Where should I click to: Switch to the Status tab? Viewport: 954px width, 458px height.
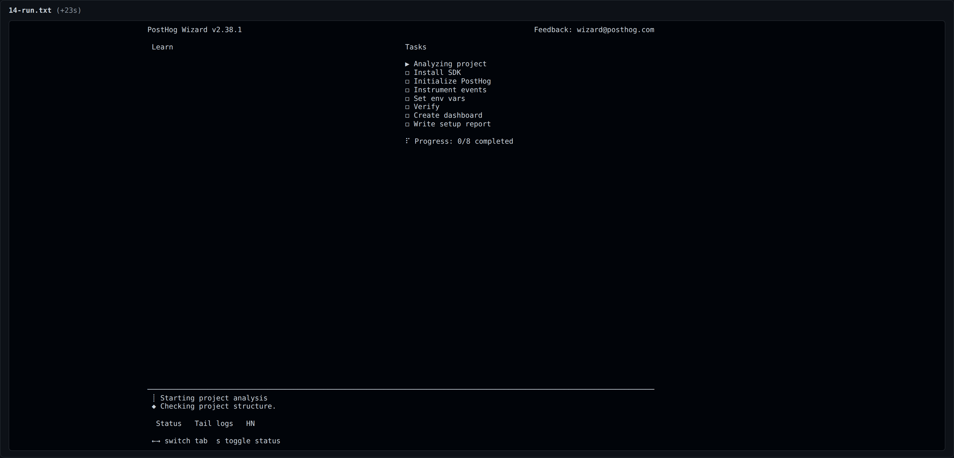click(168, 424)
